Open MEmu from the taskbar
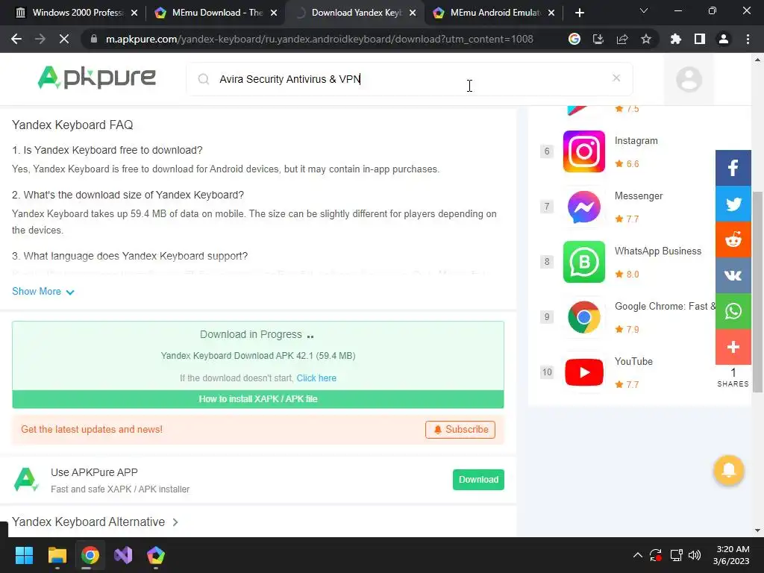 coord(155,555)
